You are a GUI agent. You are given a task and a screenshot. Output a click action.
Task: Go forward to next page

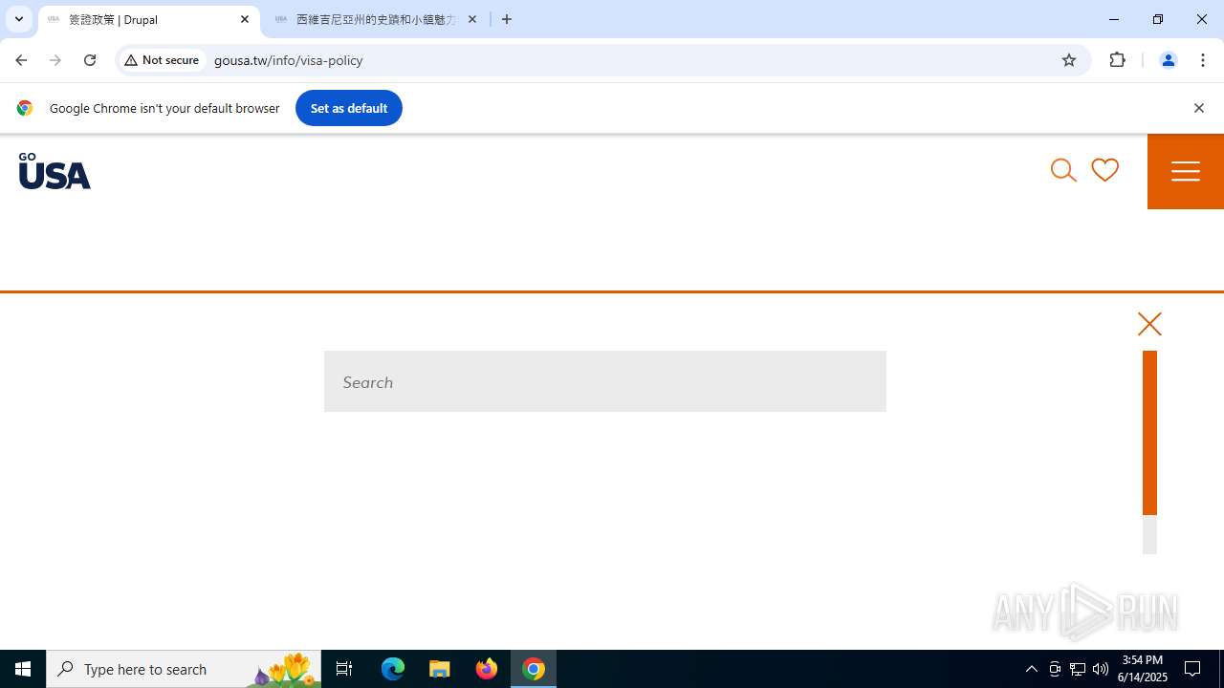pyautogui.click(x=55, y=60)
